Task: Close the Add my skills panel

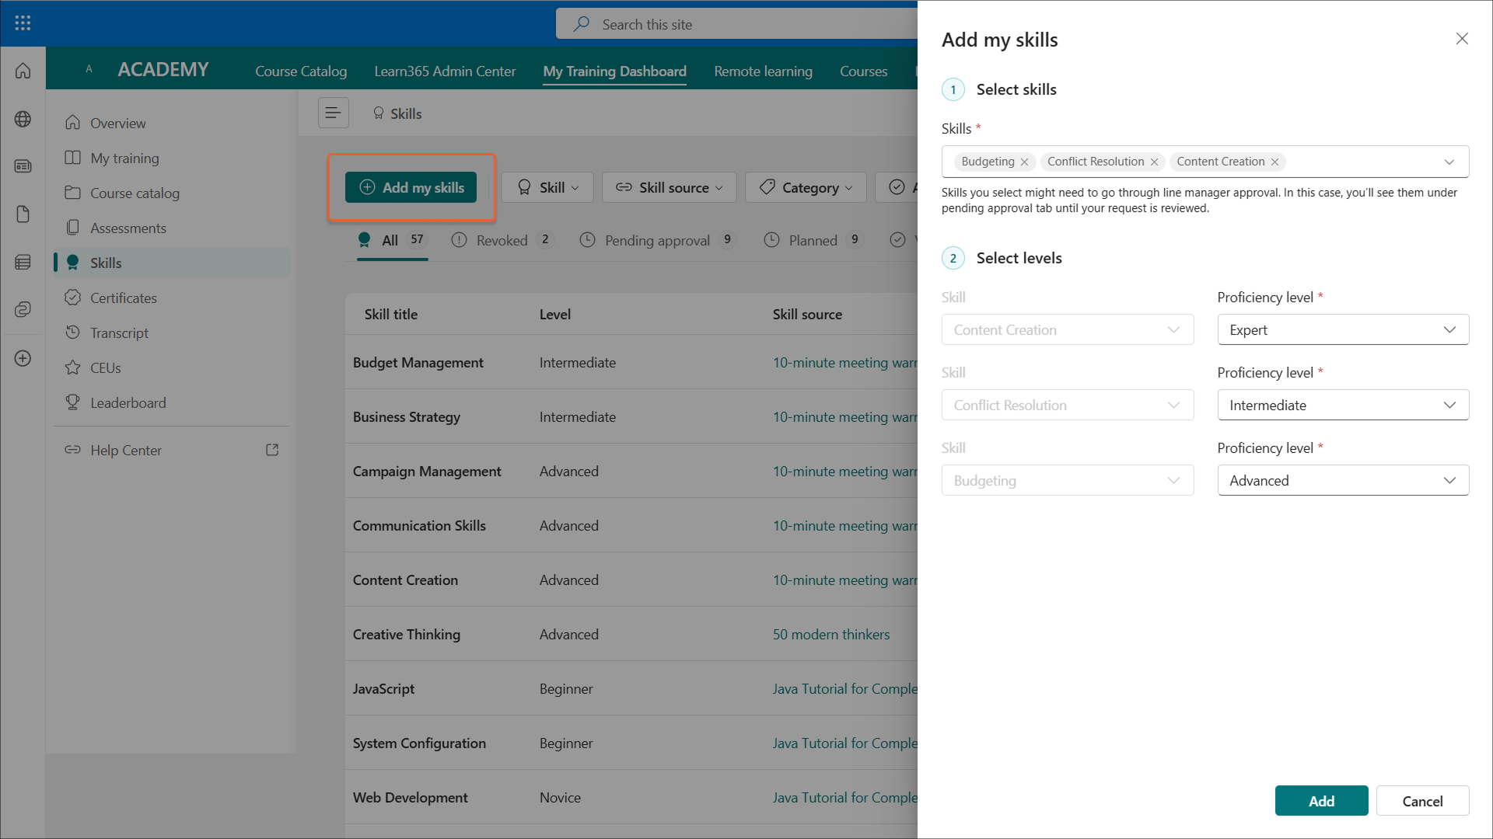Action: point(1462,39)
